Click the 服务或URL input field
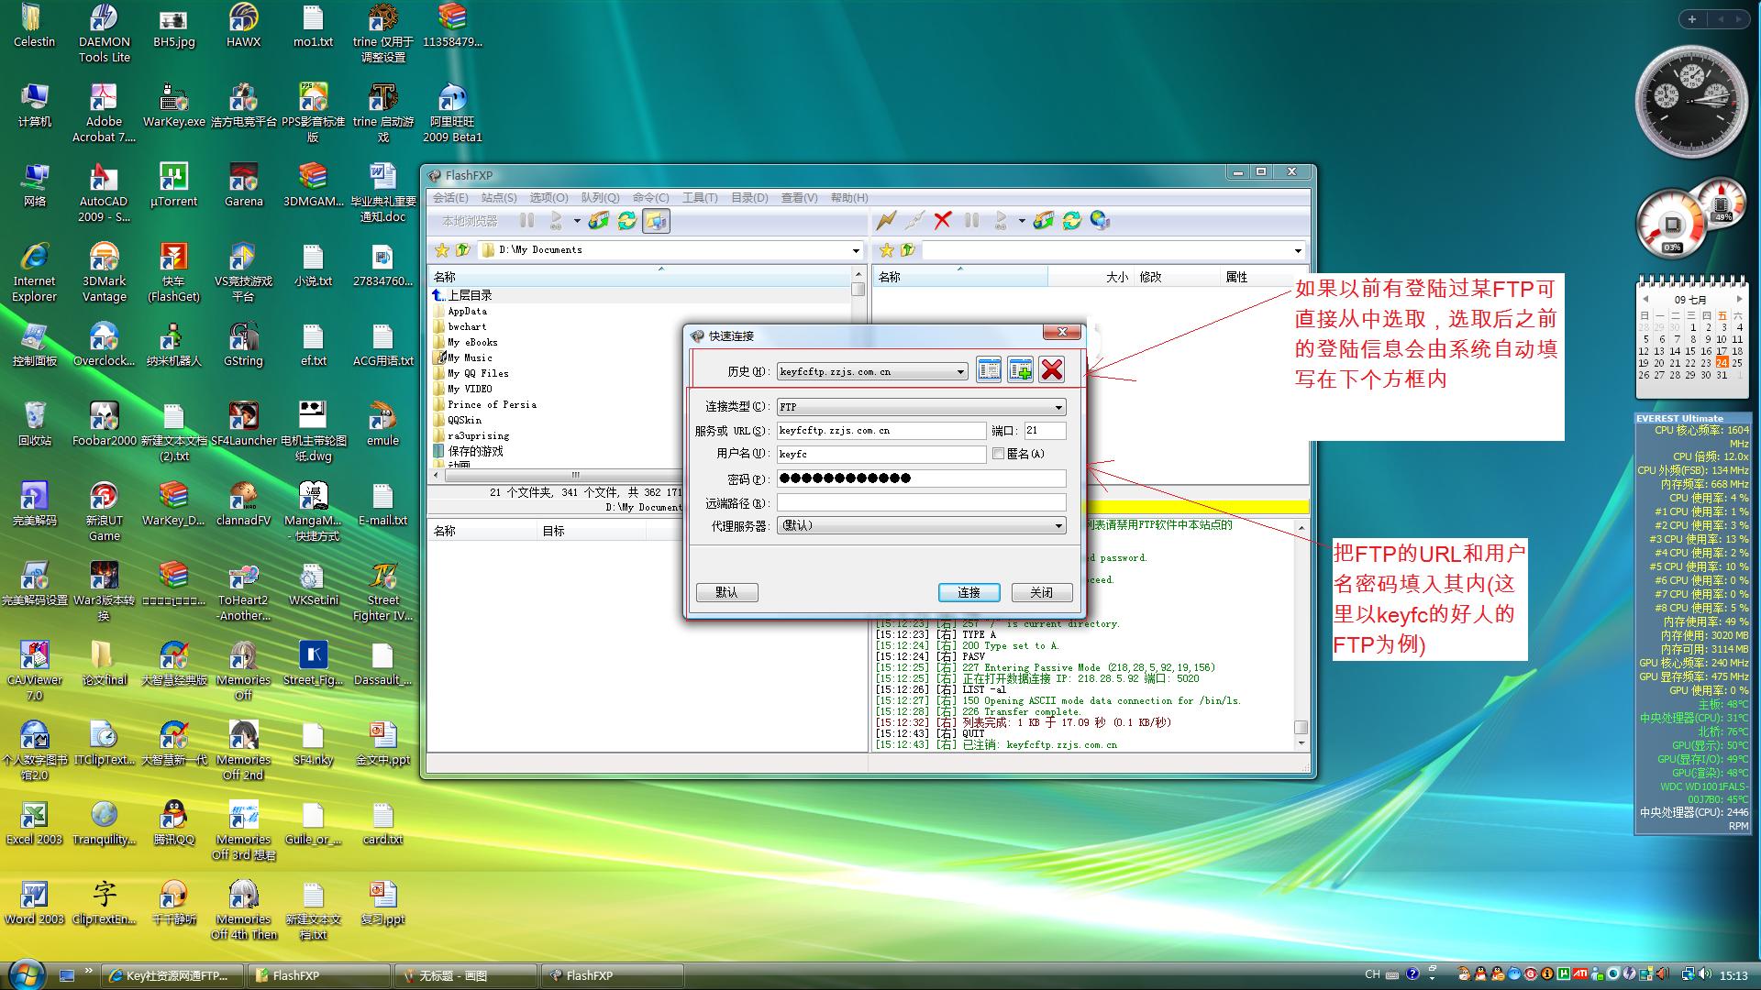The height and width of the screenshot is (990, 1761). pos(880,429)
